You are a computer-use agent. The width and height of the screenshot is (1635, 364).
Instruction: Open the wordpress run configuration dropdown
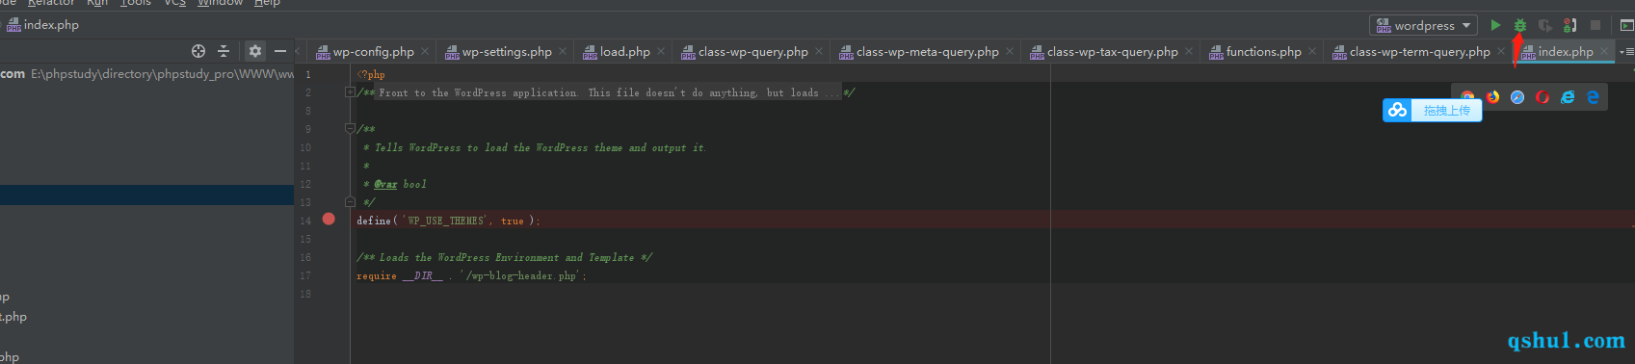[x=1423, y=25]
